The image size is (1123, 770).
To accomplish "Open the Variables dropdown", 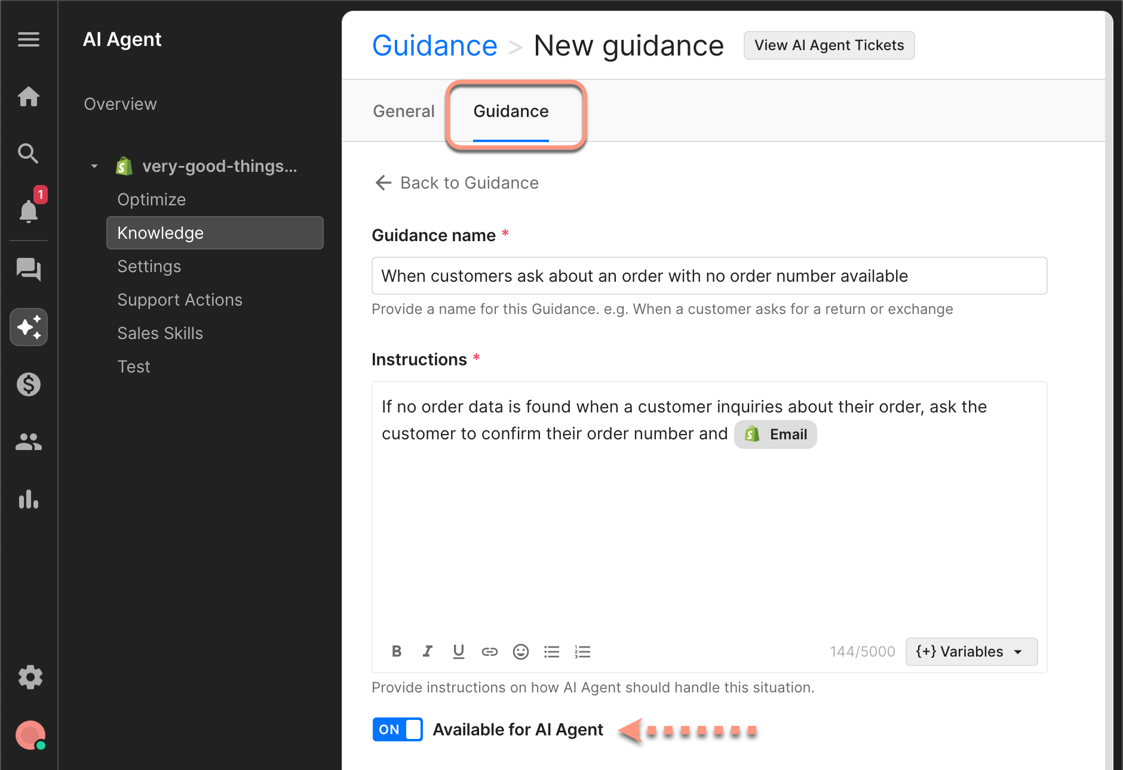I will (x=971, y=652).
